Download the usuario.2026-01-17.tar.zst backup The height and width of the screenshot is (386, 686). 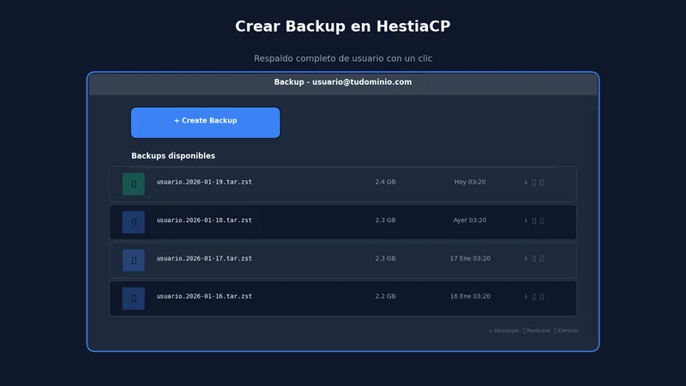526,258
